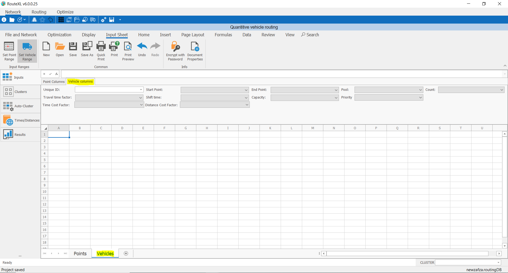Switch to File and Network tab
Image resolution: width=508 pixels, height=273 pixels.
click(x=21, y=35)
